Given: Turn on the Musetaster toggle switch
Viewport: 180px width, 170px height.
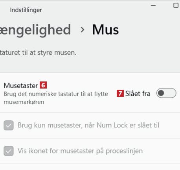Looking at the screenshot, I should coord(166,93).
